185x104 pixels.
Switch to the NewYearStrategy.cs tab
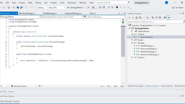point(27,13)
